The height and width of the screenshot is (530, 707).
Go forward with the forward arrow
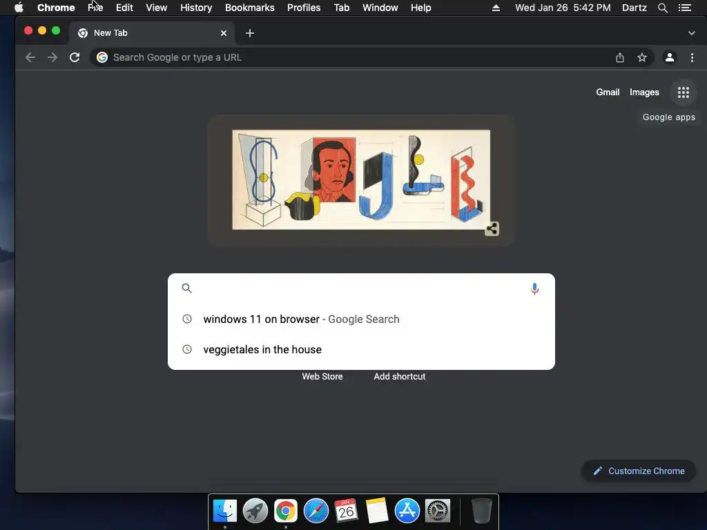coord(52,57)
